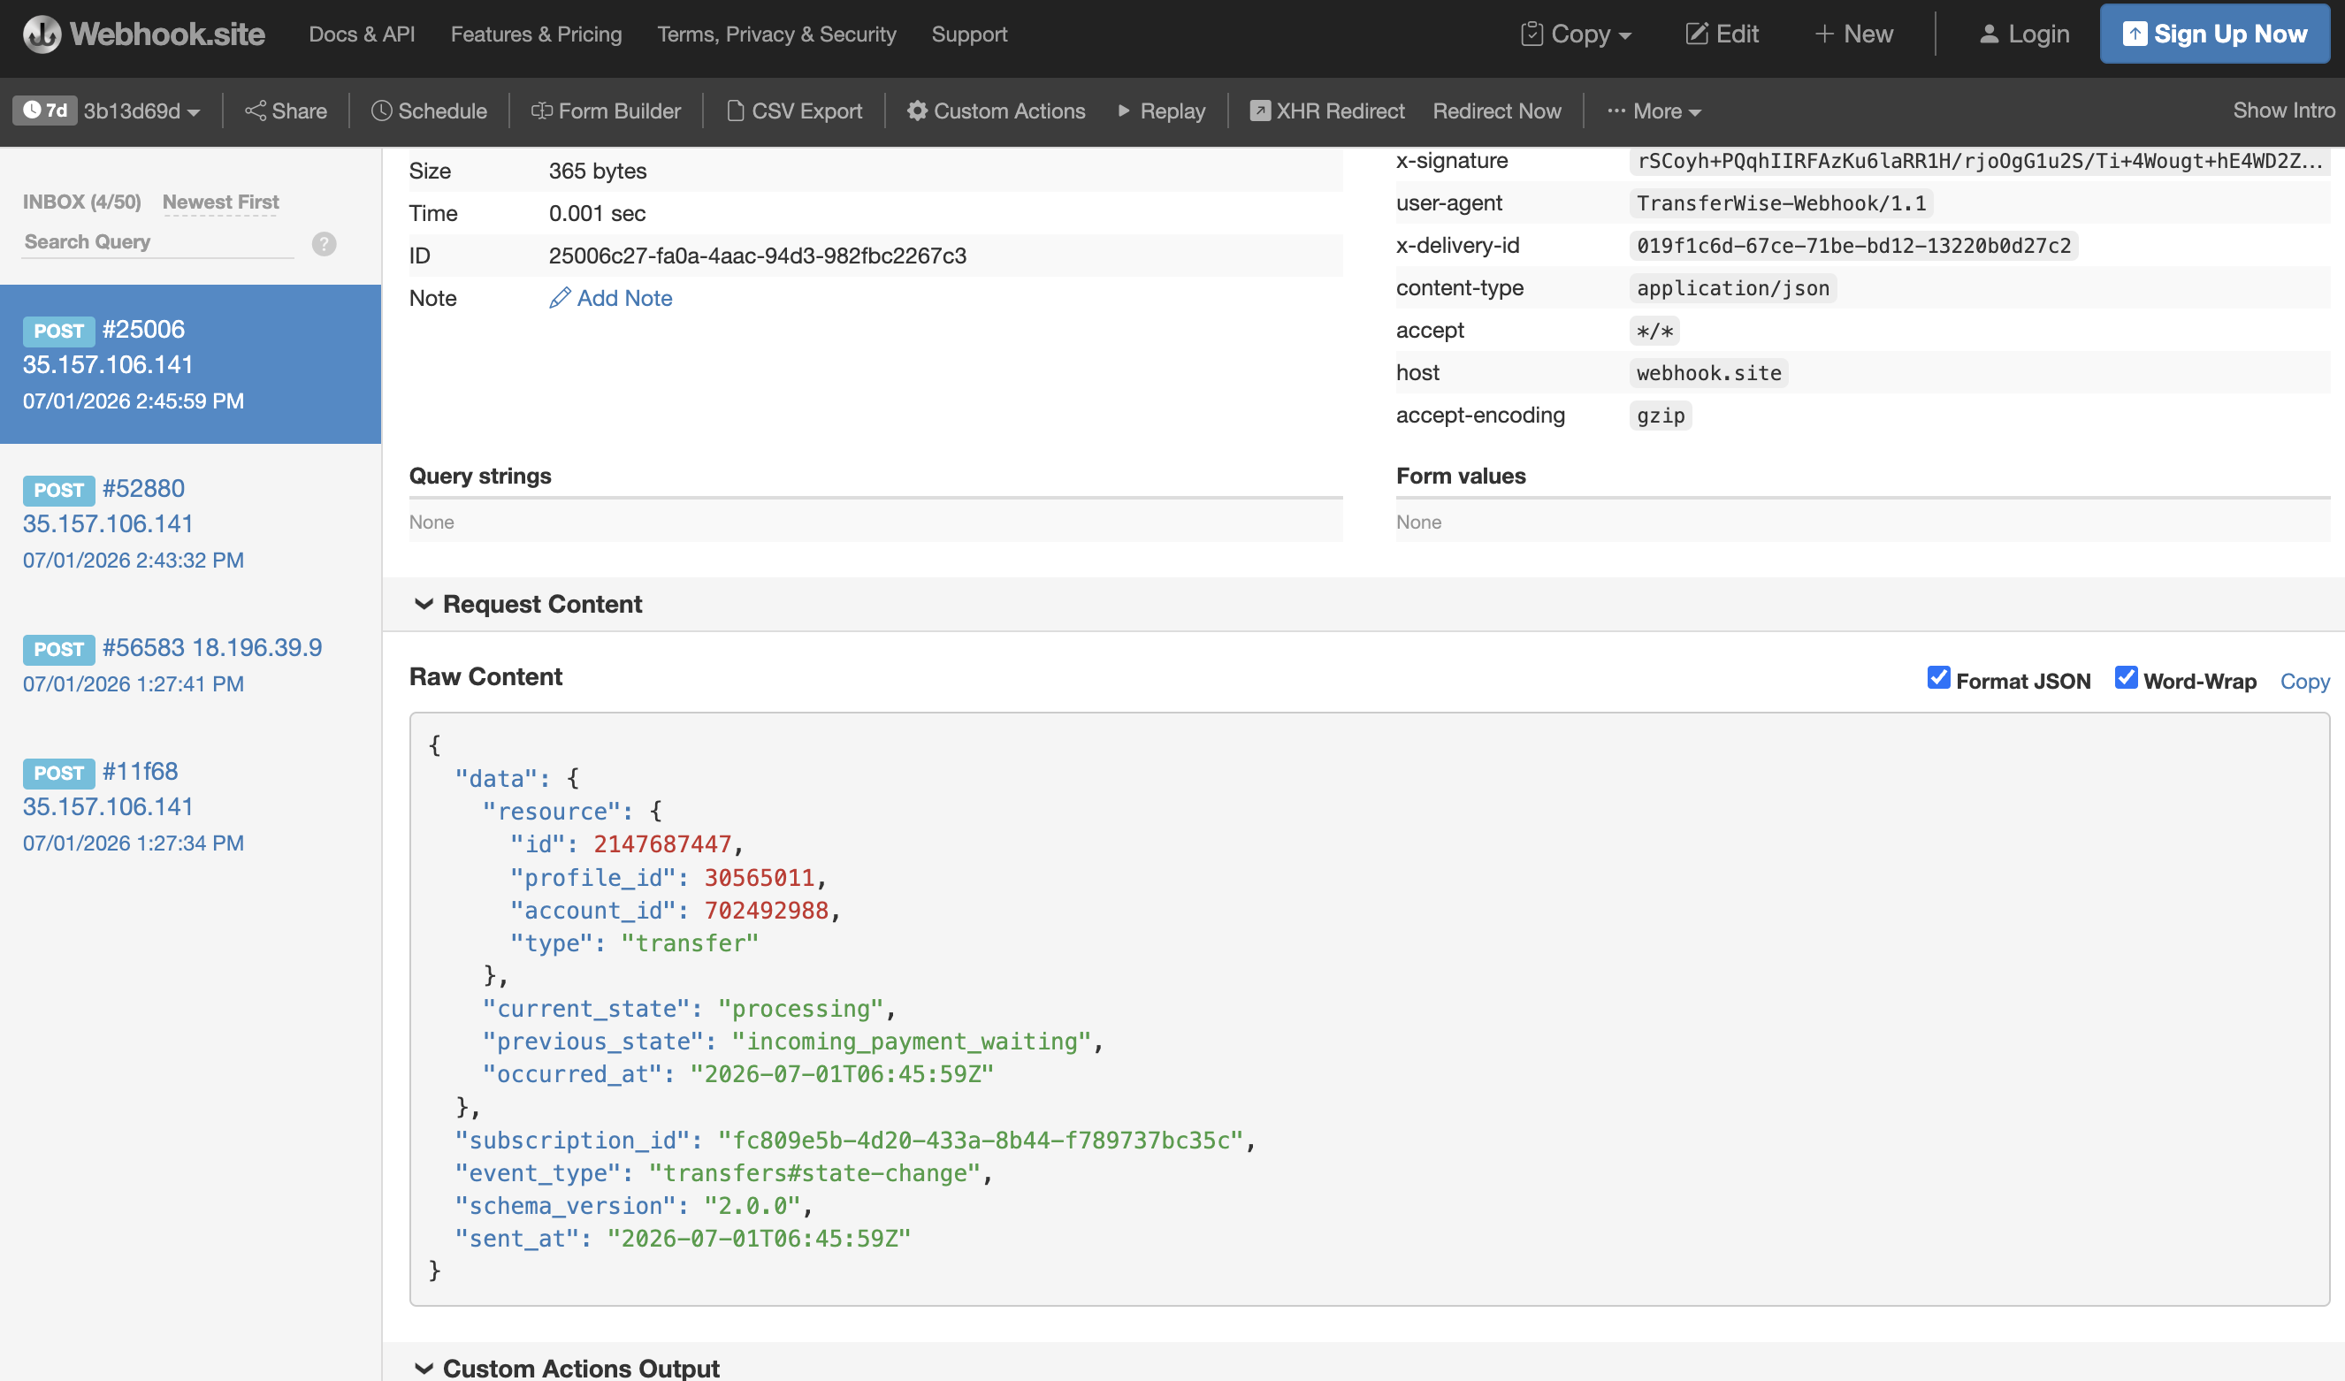Click Add Note pencil link
The width and height of the screenshot is (2345, 1381).
pyautogui.click(x=610, y=298)
